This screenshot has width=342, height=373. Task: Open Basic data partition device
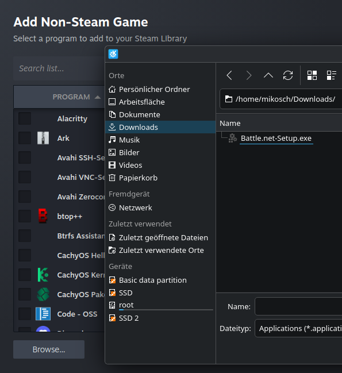tap(160, 280)
